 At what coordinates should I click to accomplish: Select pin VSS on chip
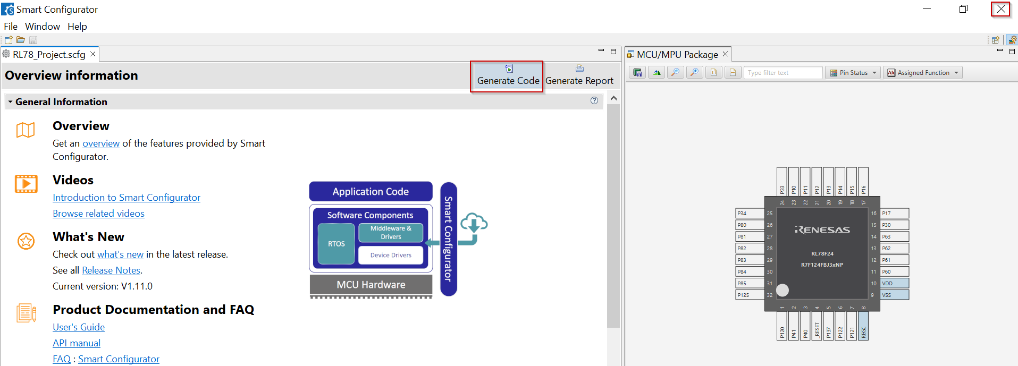tap(895, 295)
